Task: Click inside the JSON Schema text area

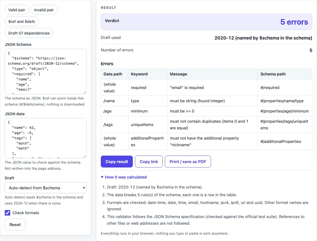Action: pos(46,71)
